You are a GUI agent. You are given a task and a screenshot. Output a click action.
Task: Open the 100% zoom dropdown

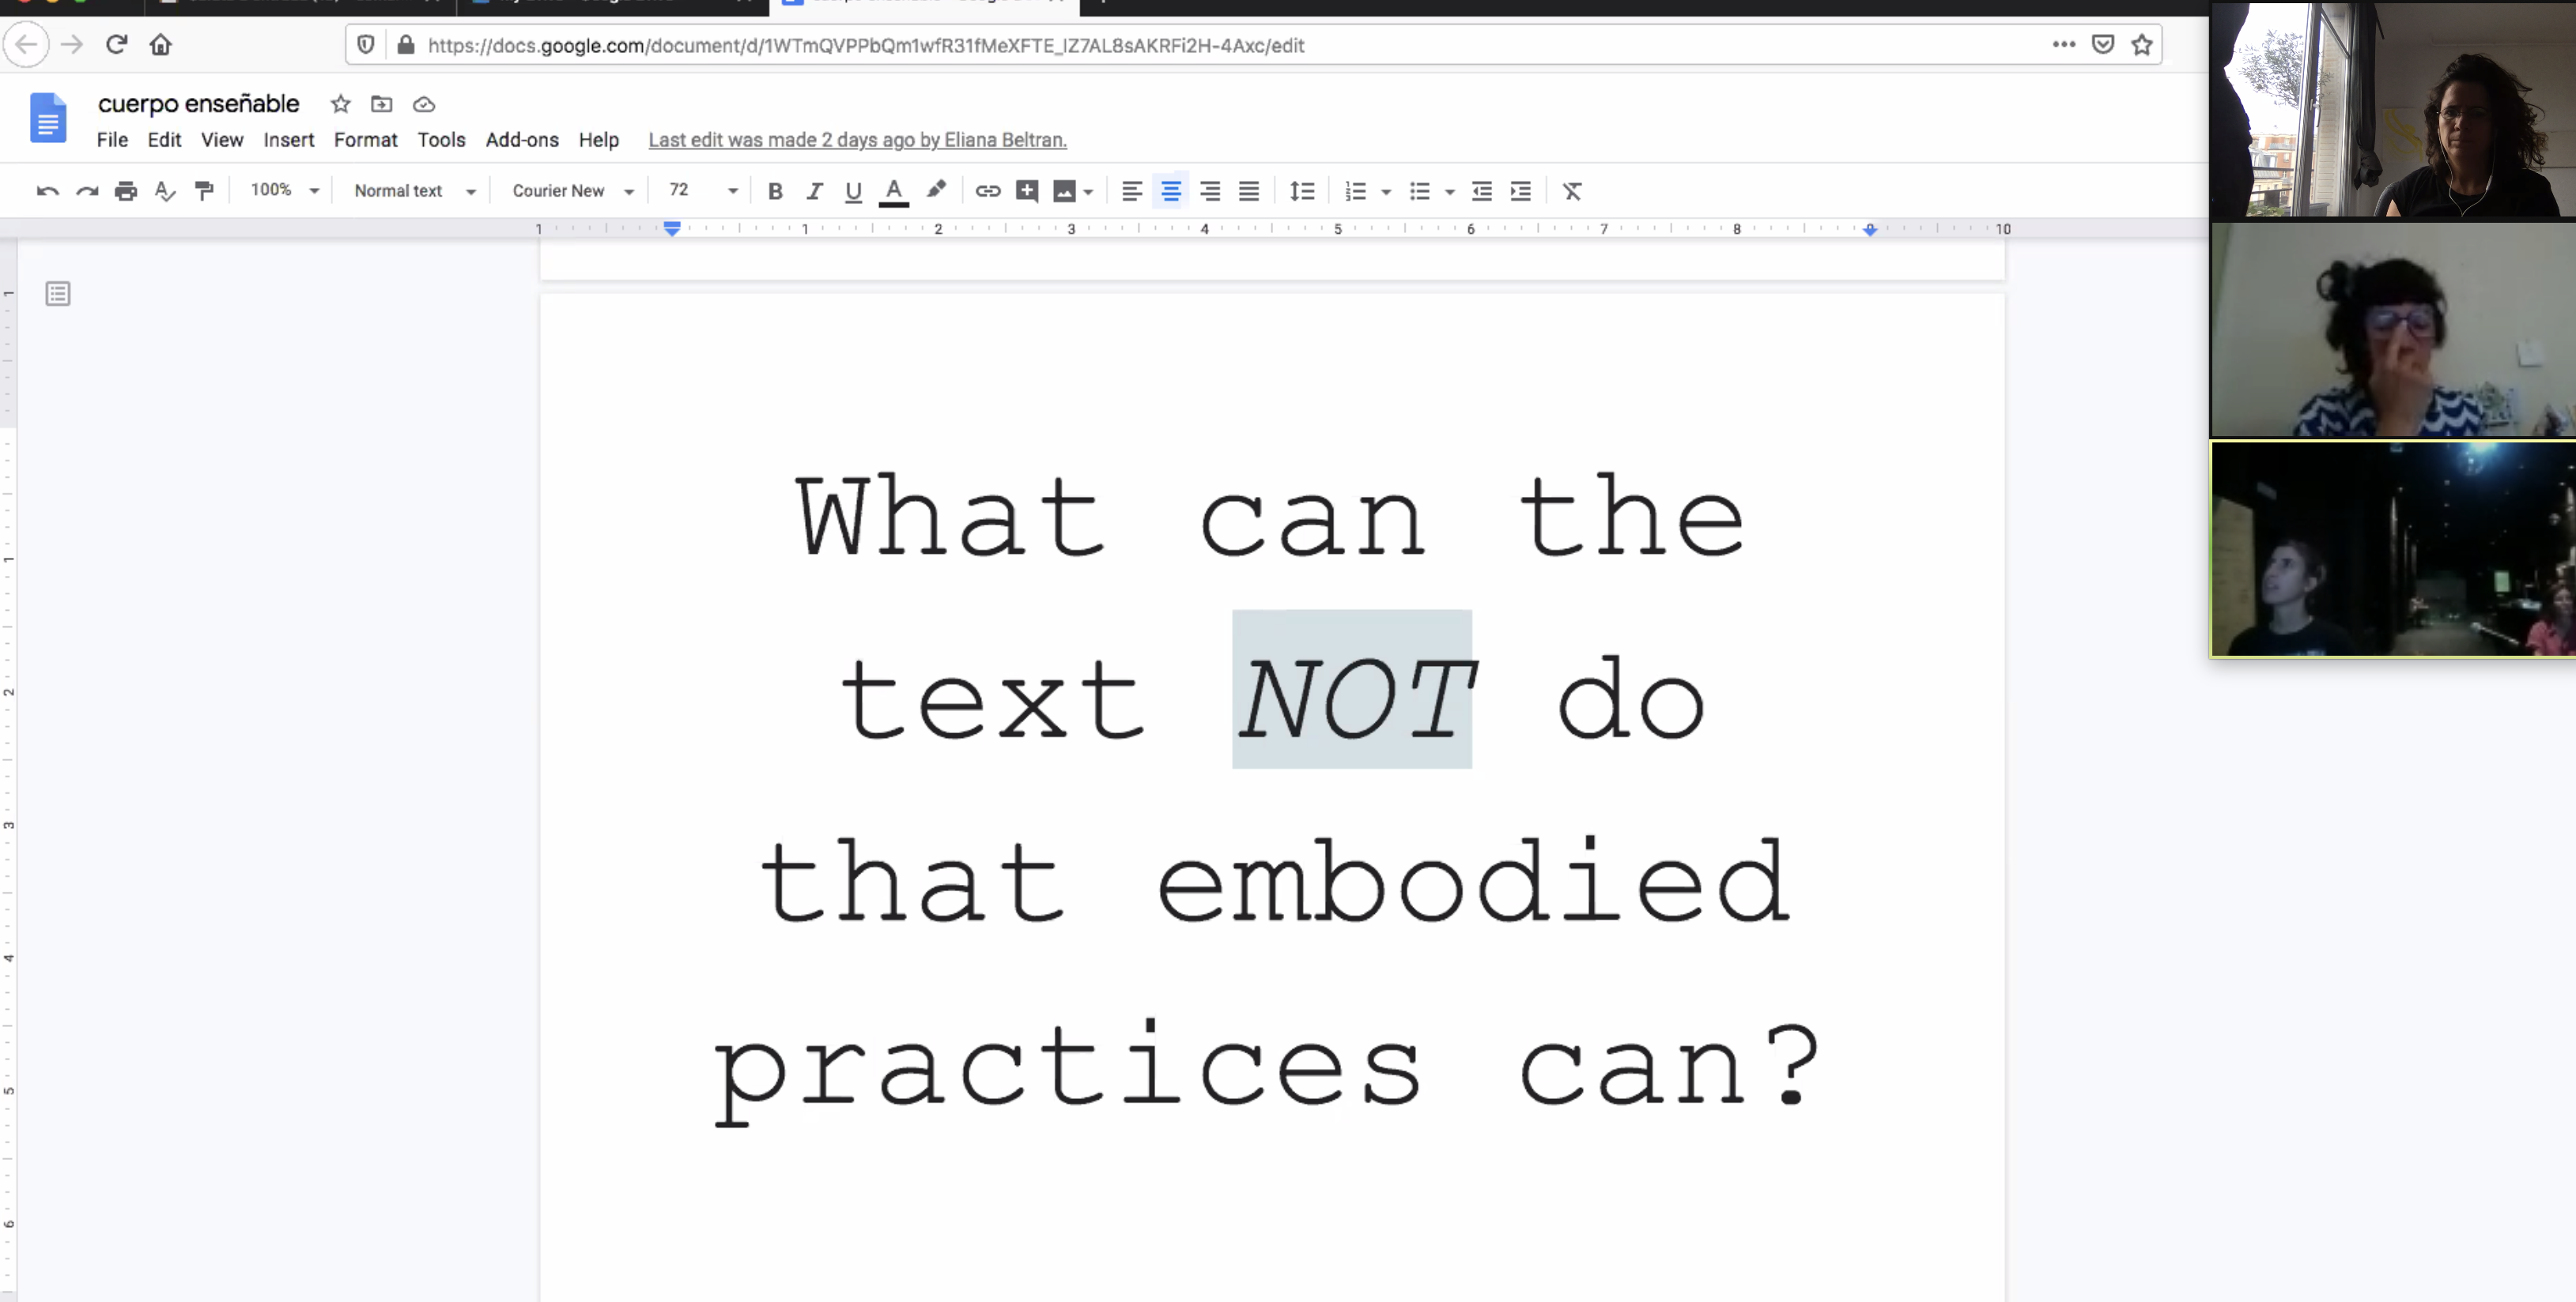(x=284, y=190)
